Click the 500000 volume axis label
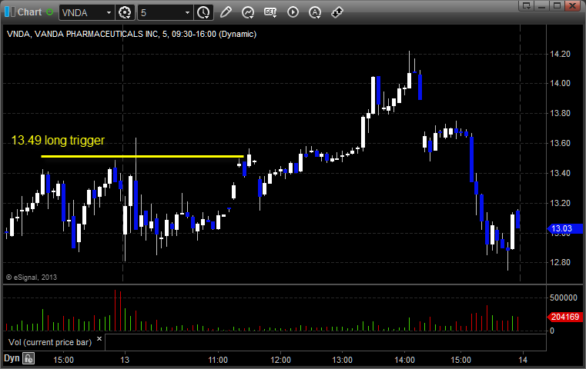 tap(564, 298)
